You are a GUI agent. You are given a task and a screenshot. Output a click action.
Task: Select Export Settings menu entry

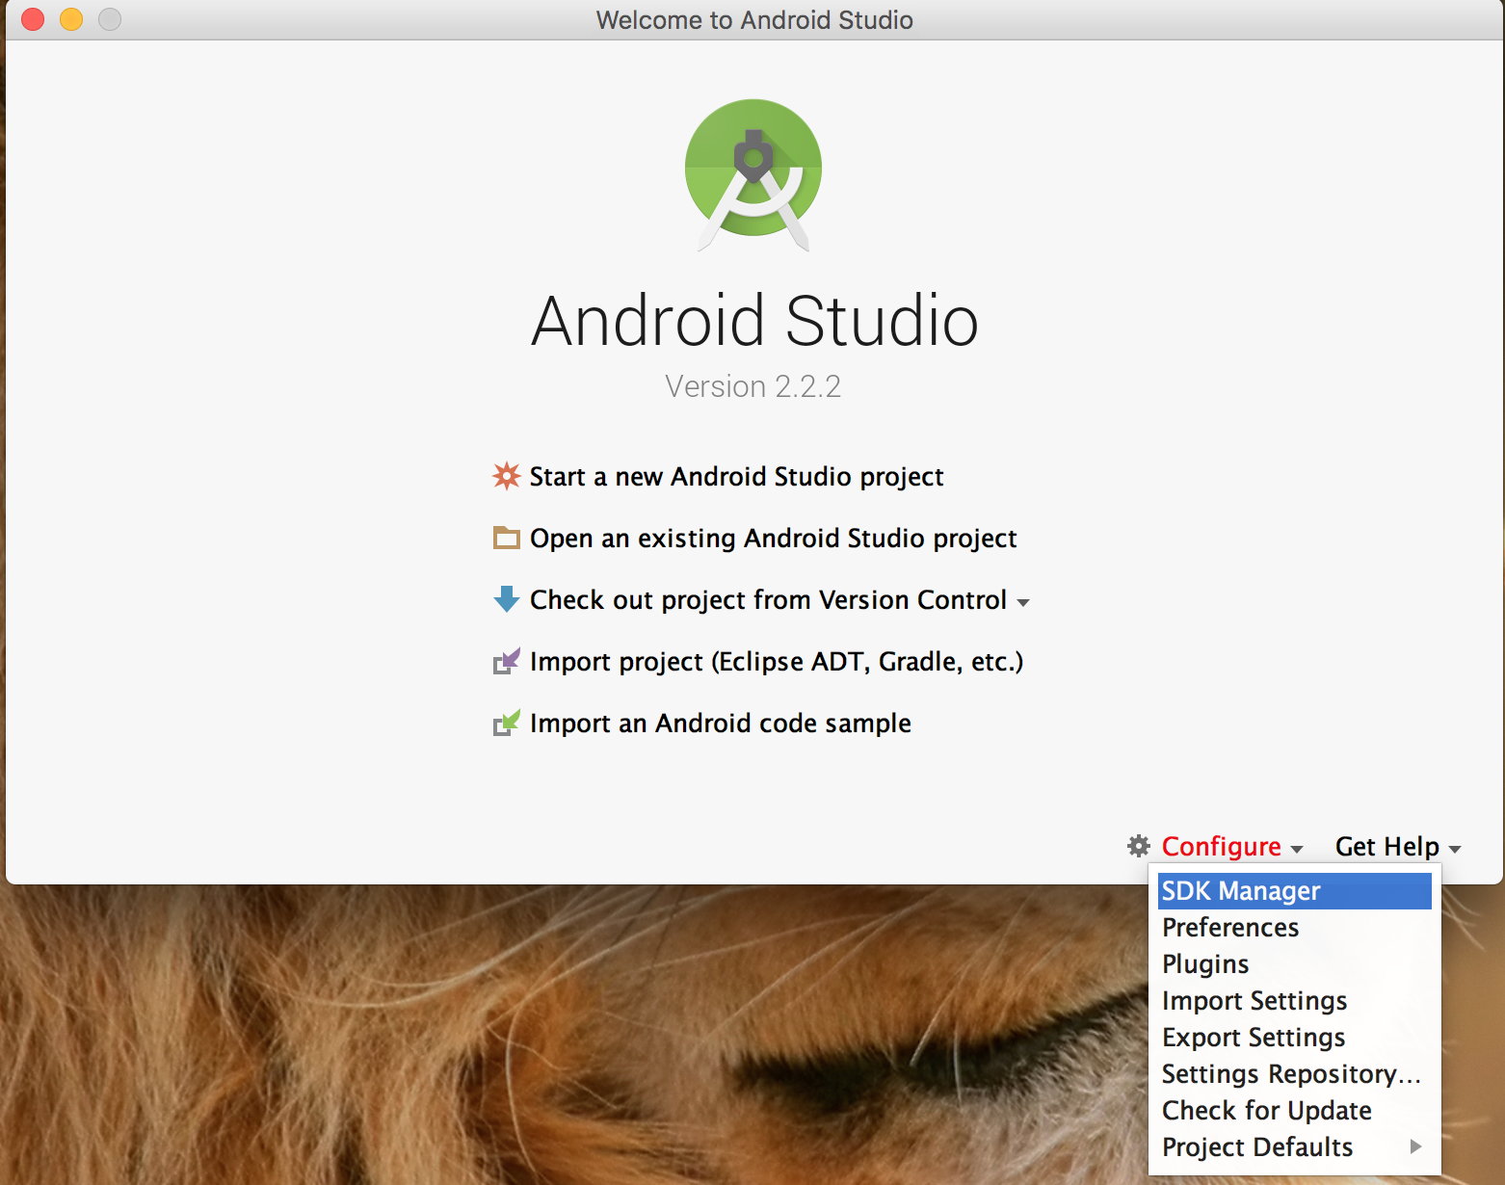coord(1295,1038)
